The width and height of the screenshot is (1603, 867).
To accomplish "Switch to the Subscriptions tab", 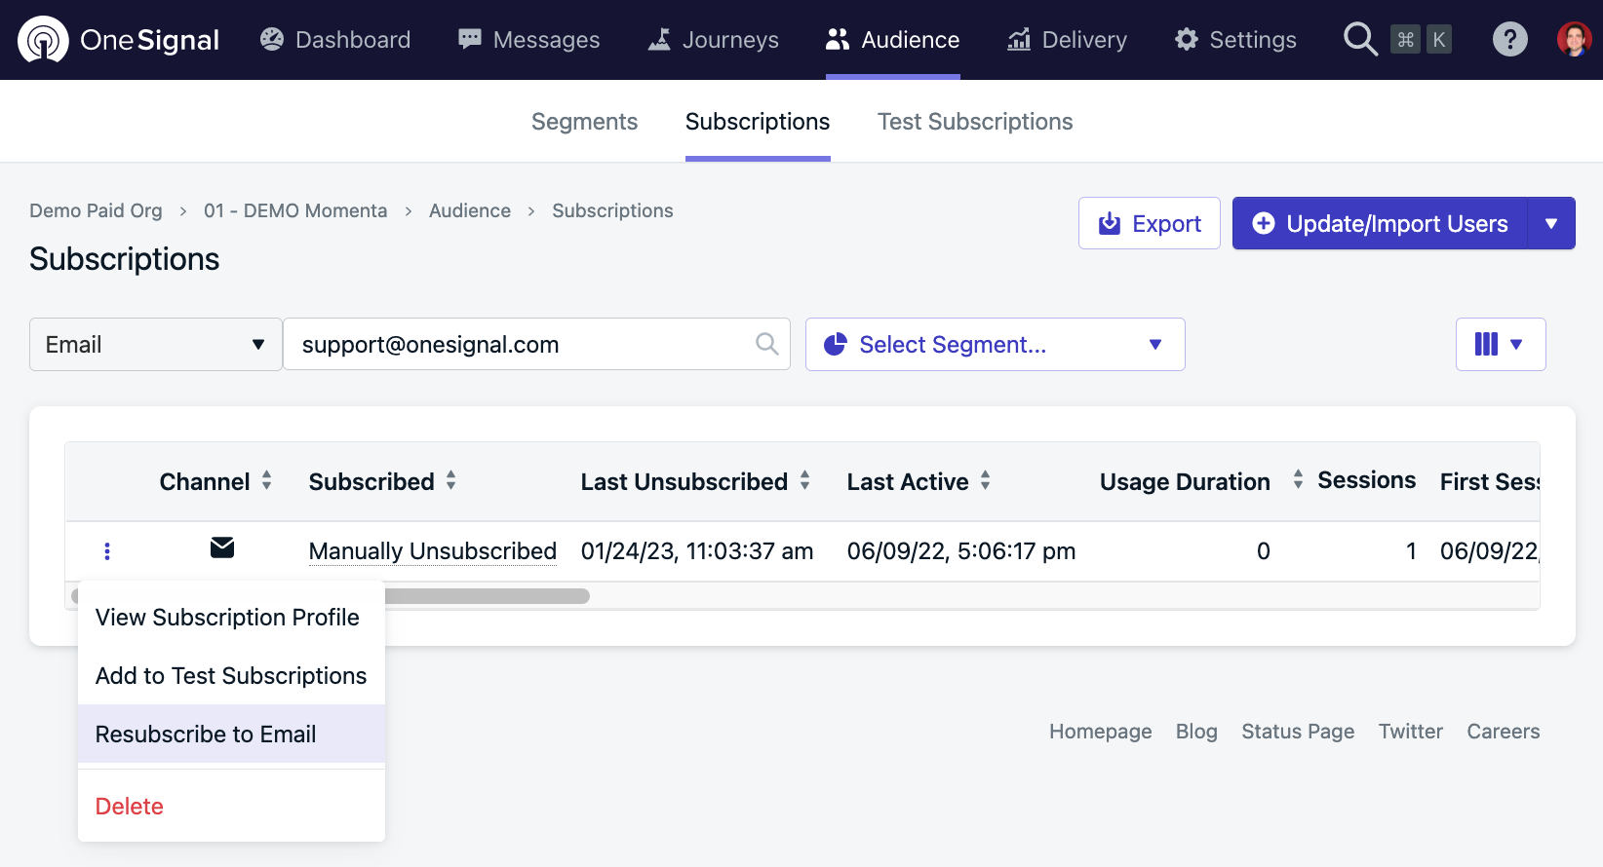I will tap(758, 122).
